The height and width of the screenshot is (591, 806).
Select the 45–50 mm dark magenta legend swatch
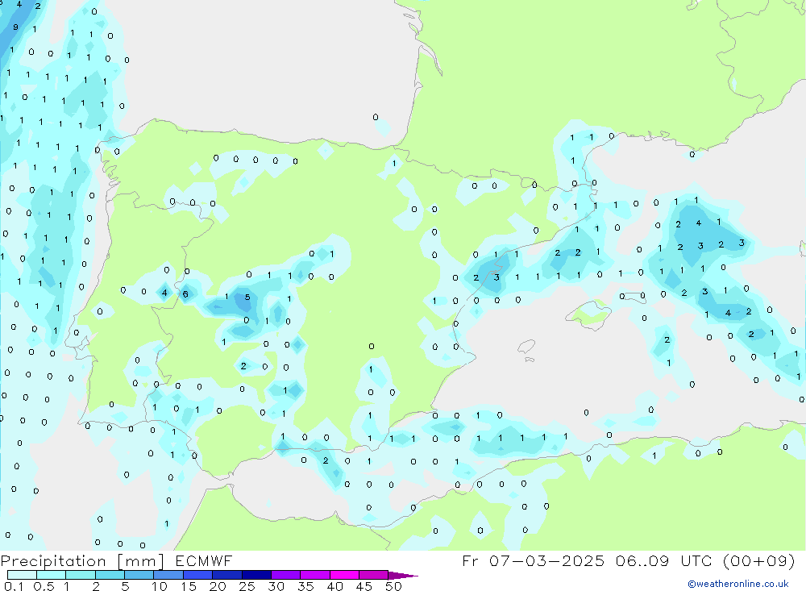click(374, 575)
